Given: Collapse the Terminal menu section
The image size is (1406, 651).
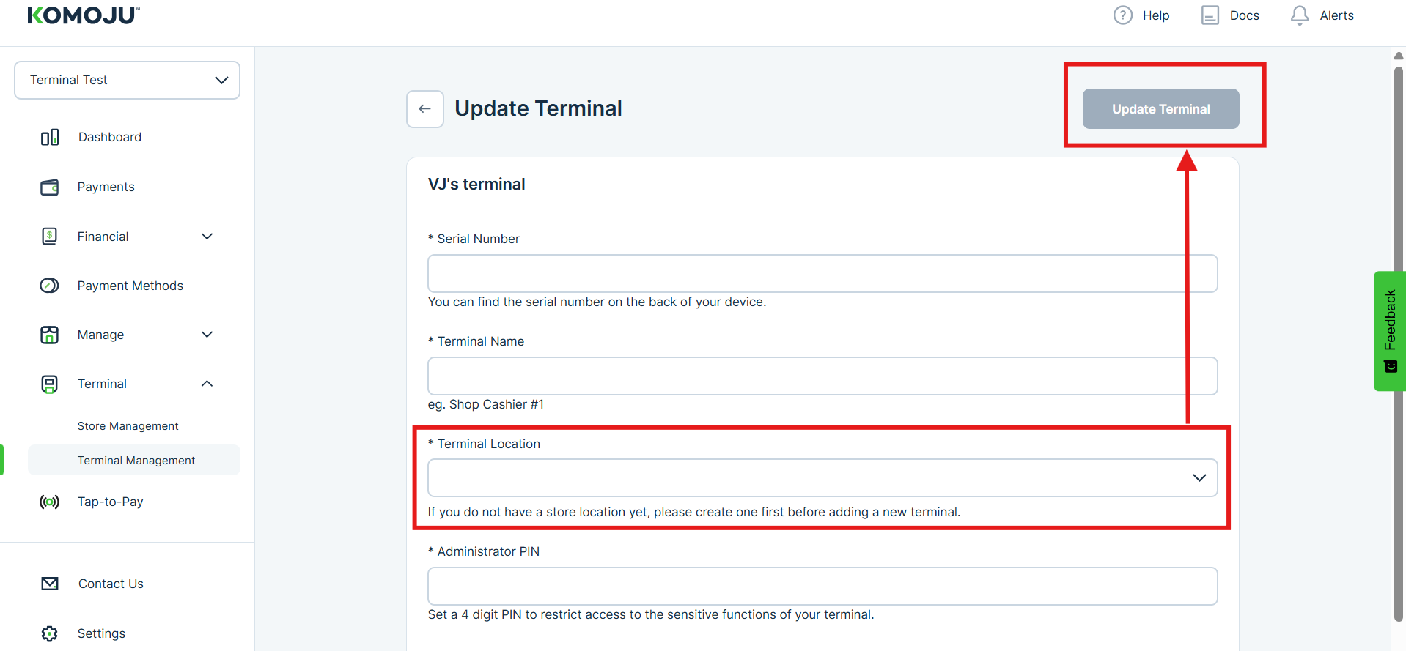Looking at the screenshot, I should [x=207, y=384].
